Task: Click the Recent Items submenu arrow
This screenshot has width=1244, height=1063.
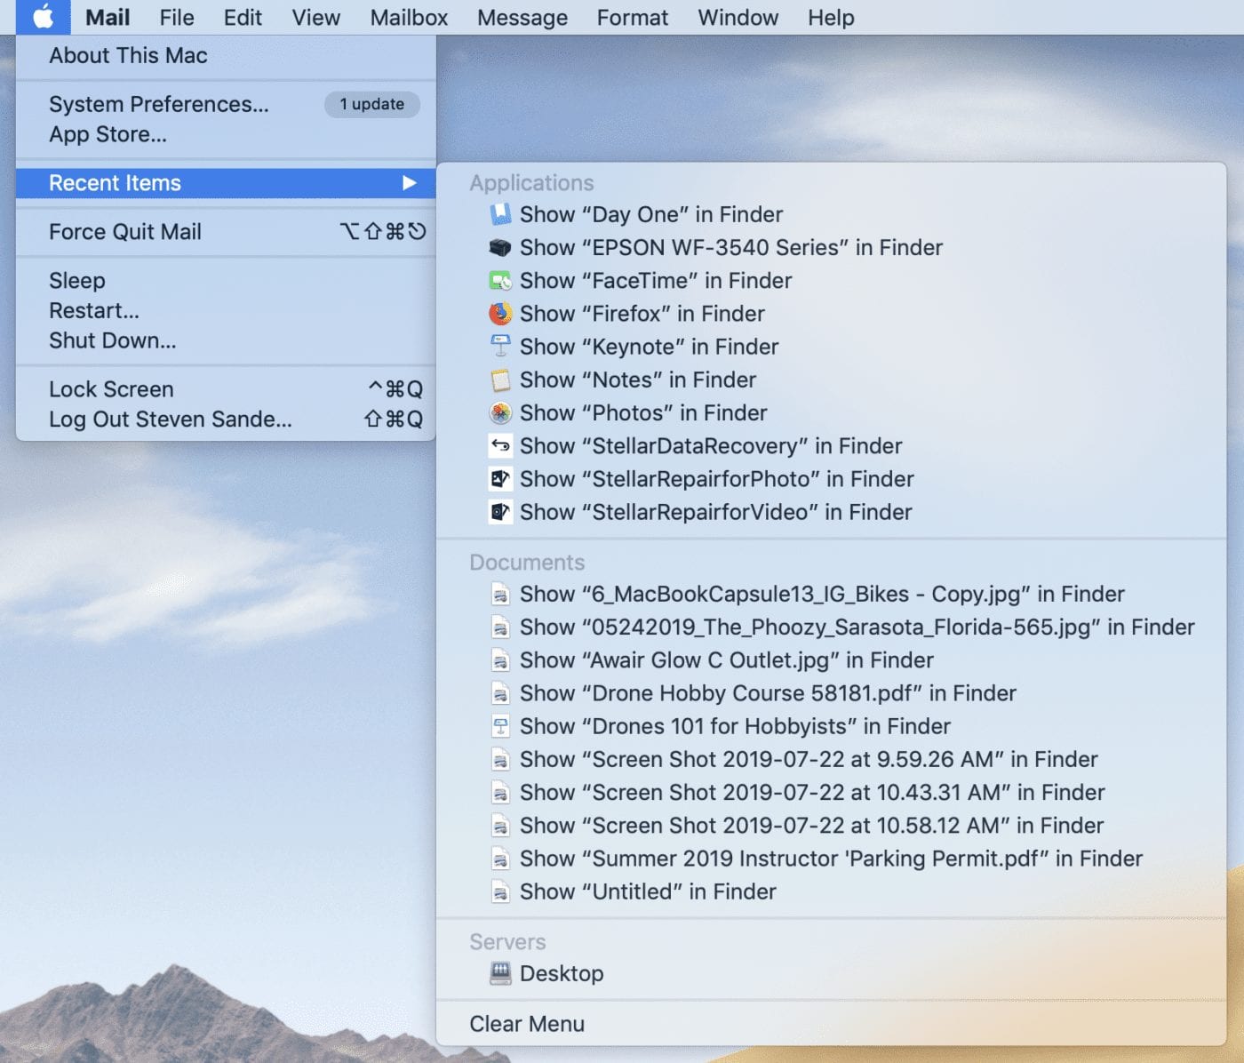Action: click(x=409, y=183)
